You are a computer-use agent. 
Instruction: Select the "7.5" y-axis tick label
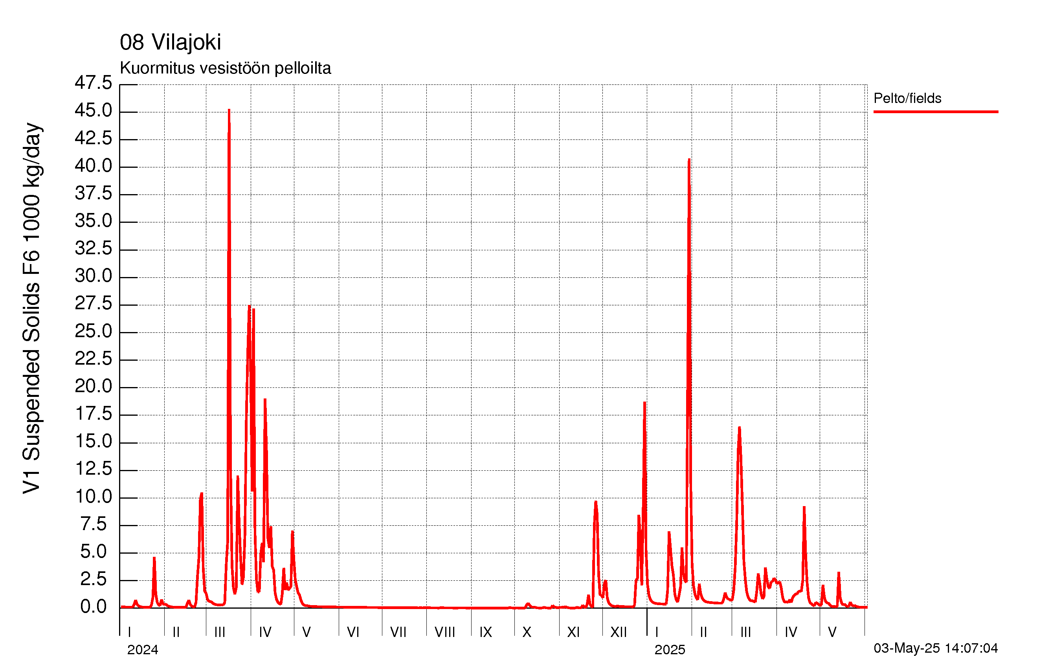click(x=94, y=524)
